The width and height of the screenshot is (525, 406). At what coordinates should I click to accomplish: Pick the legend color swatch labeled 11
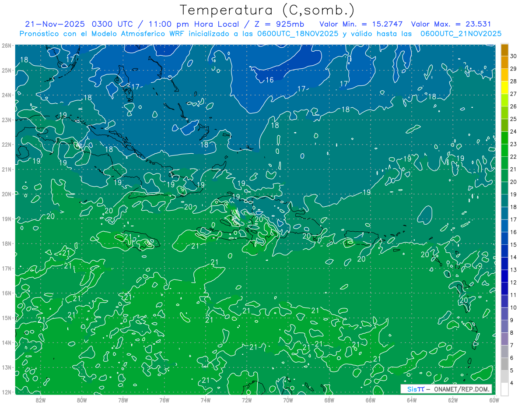504,289
